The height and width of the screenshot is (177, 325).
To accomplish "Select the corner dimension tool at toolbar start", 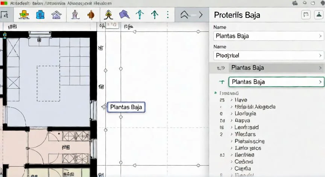I will pos(5,15).
